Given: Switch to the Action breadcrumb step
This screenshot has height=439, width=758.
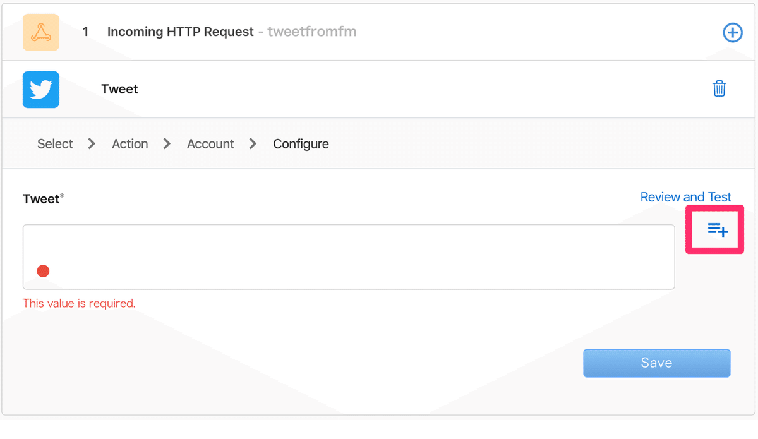Looking at the screenshot, I should click(129, 144).
